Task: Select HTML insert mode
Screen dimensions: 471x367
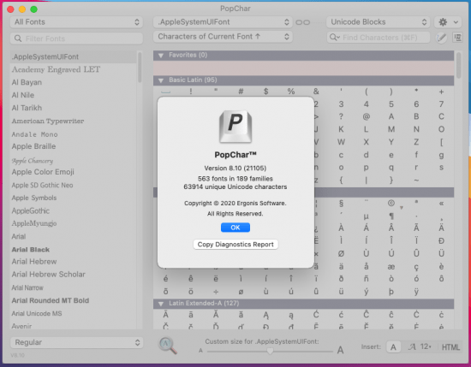Action: tap(450, 347)
